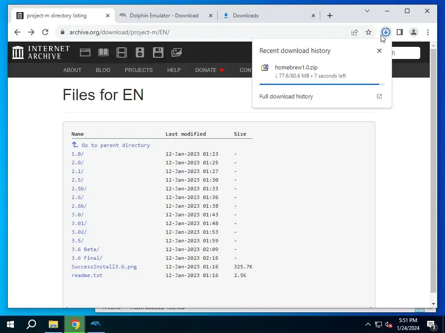The height and width of the screenshot is (333, 445).
Task: Click the homebrew1.0.zip download progress bar
Action: point(322,84)
